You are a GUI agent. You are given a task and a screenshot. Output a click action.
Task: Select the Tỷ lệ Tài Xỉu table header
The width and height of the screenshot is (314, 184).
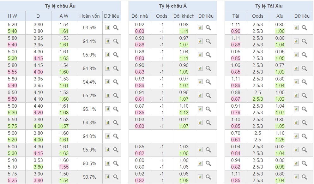click(269, 6)
